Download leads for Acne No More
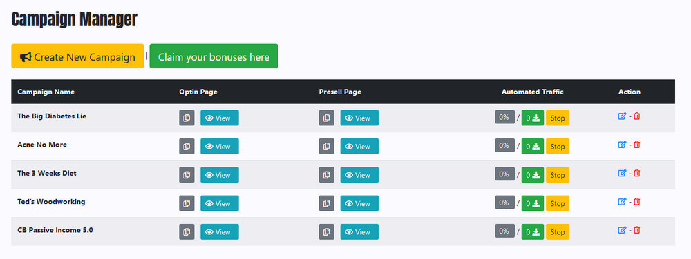 [x=533, y=146]
